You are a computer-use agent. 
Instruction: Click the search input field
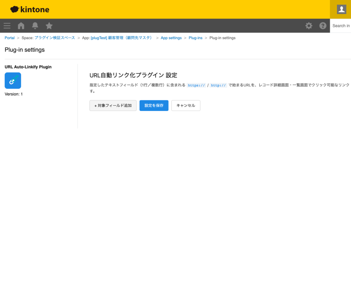click(341, 26)
